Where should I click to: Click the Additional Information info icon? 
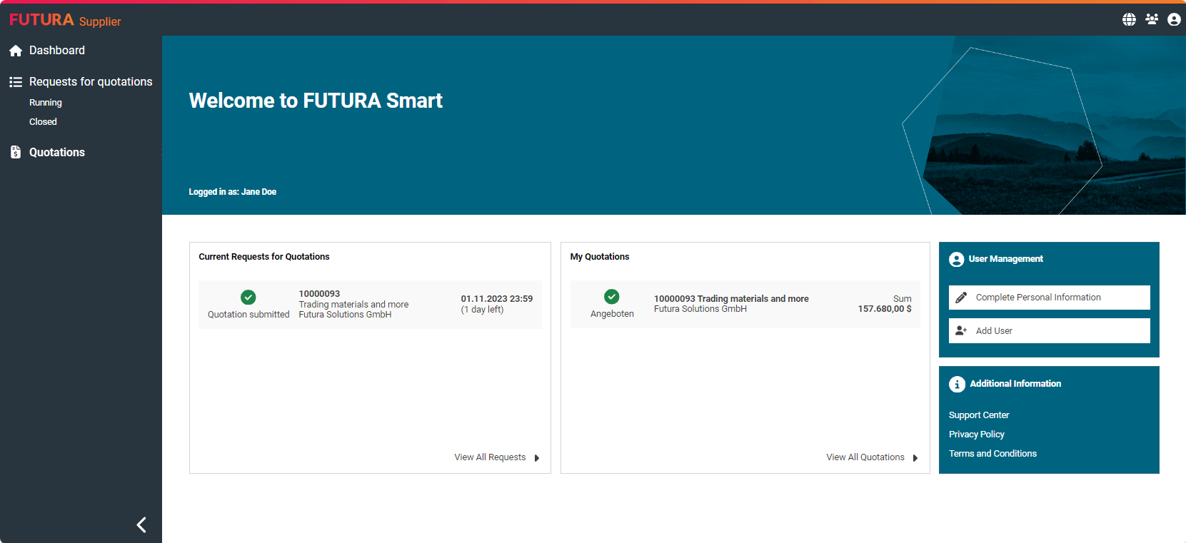957,384
